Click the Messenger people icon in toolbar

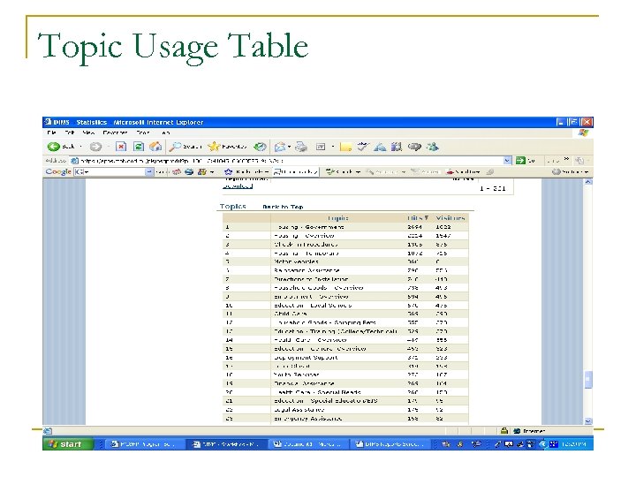coord(432,147)
